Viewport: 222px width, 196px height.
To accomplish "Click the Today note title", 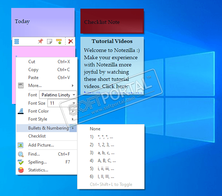I will pyautogui.click(x=22, y=21).
